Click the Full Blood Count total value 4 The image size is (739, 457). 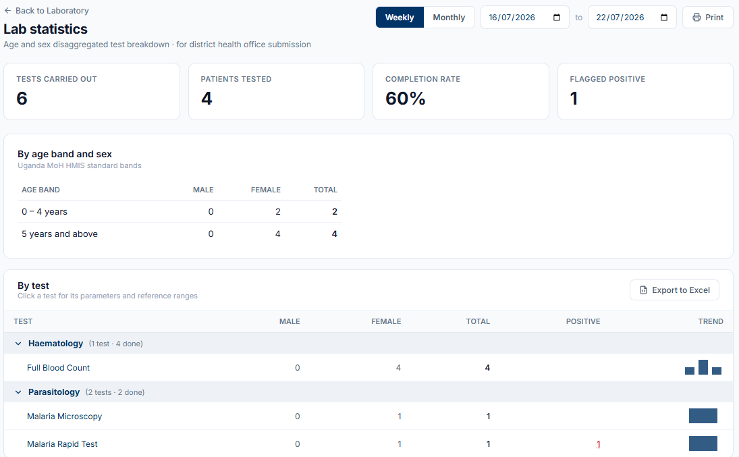click(x=487, y=367)
